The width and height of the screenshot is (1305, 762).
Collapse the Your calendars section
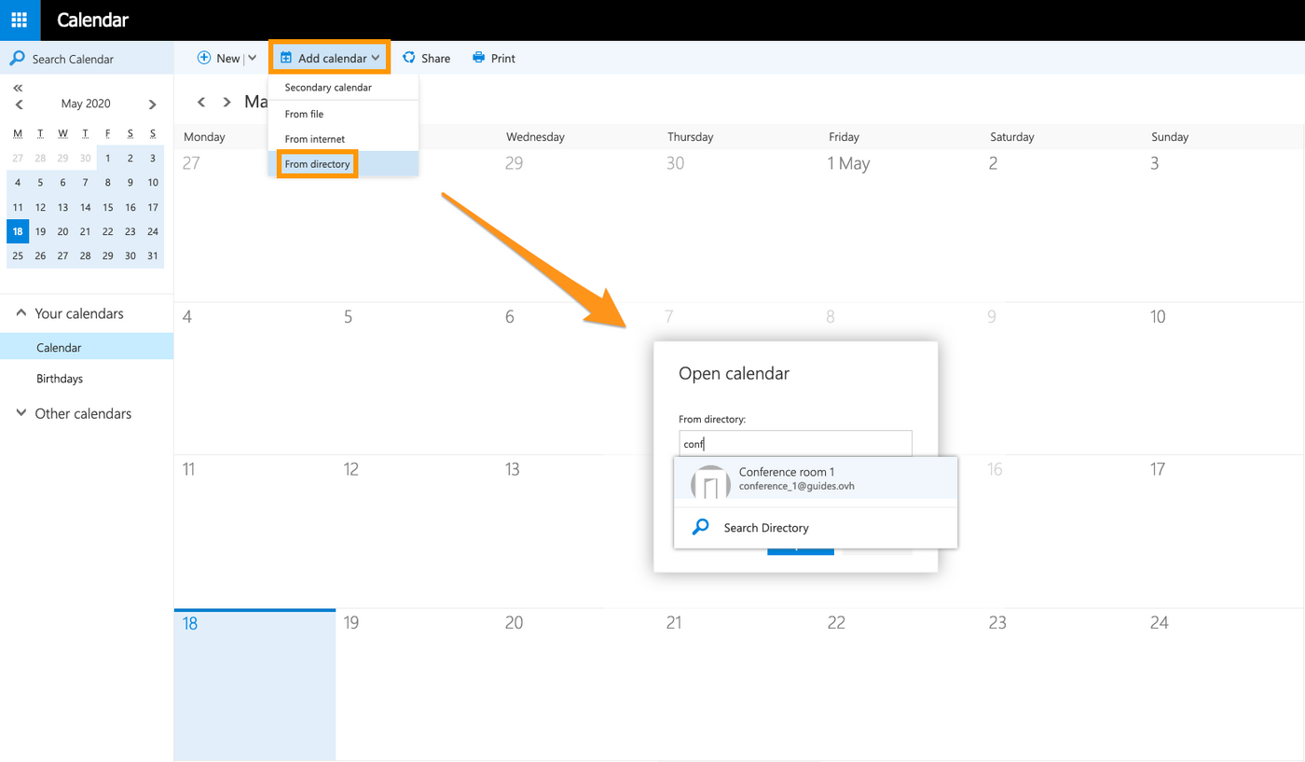coord(21,313)
